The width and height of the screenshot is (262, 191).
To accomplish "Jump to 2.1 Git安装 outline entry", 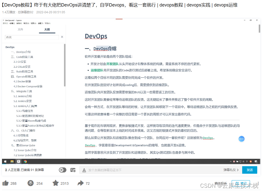I will tap(20, 62).
